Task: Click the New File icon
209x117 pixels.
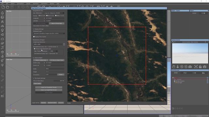Action: tap(3, 7)
